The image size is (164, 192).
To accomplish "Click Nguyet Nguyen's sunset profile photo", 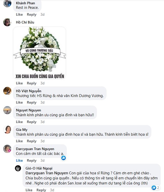I will [x=7, y=110].
